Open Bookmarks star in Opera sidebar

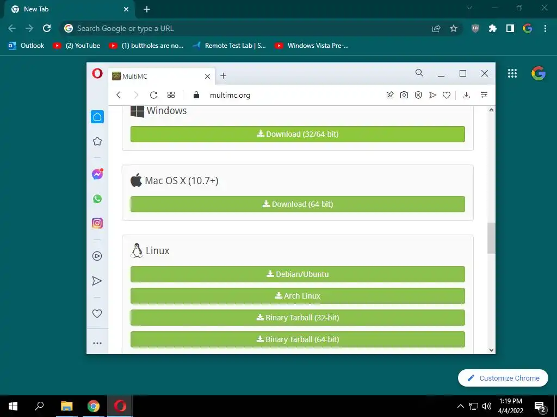pos(97,142)
